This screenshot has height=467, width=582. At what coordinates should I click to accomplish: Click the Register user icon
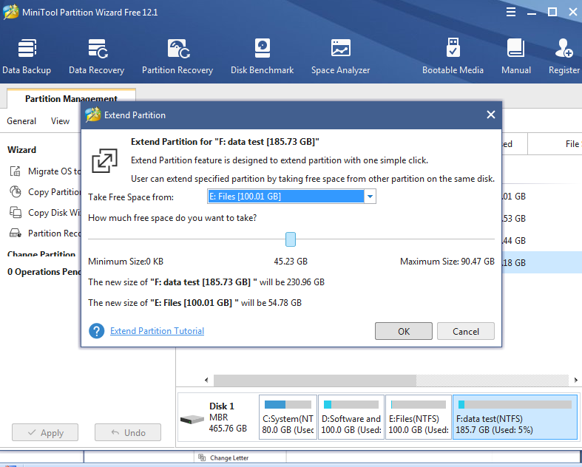point(564,56)
